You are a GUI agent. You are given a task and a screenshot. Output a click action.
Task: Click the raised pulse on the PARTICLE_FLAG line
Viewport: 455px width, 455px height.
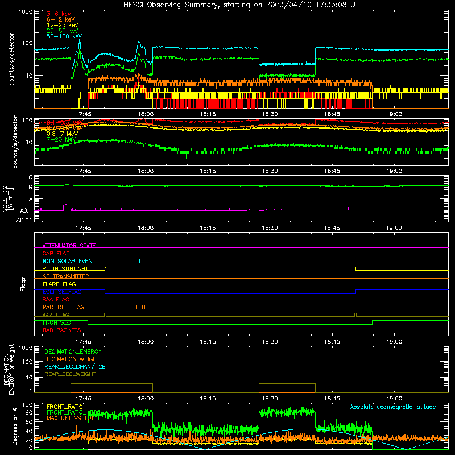point(140,307)
